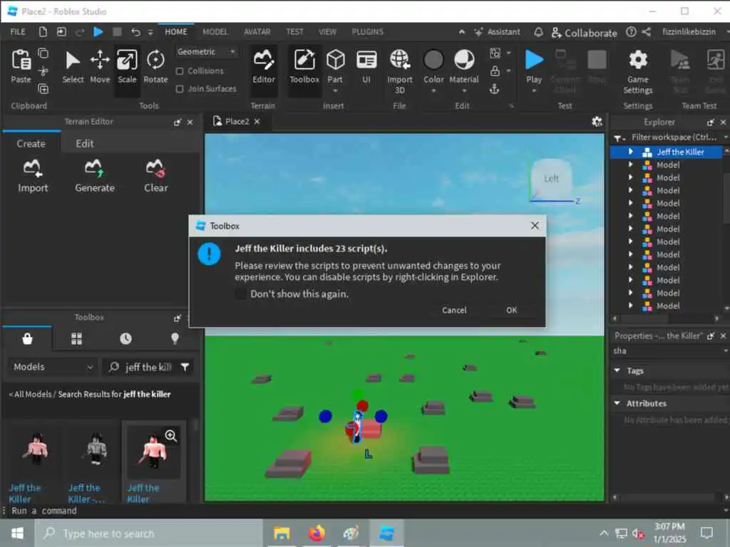
Task: Expand the first Model tree node
Action: pos(630,165)
